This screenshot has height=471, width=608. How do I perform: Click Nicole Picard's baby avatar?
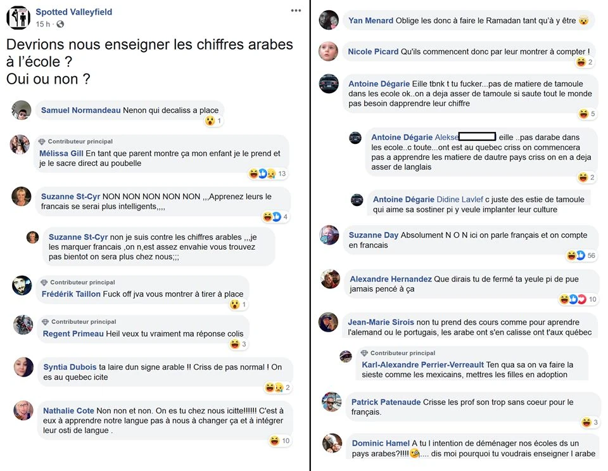coord(328,51)
